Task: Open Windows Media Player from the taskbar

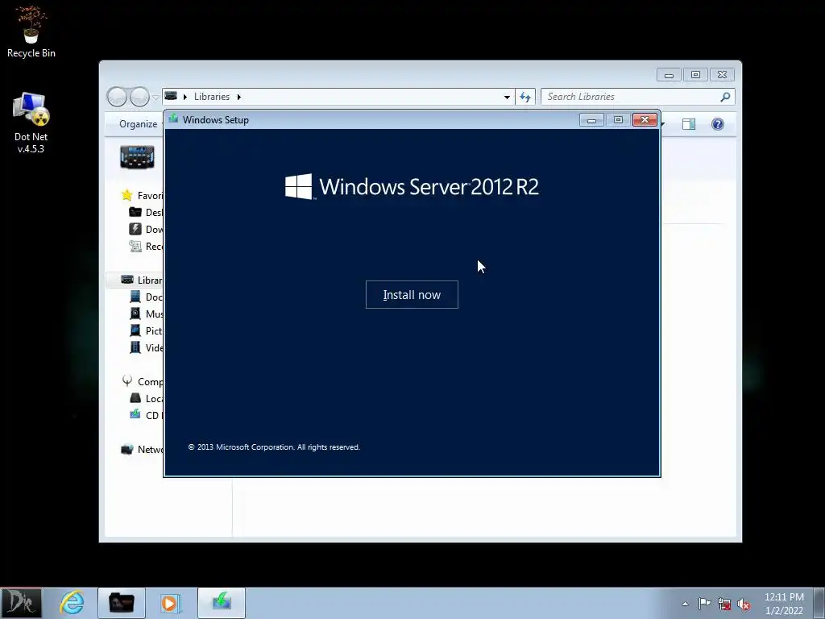Action: click(x=170, y=603)
